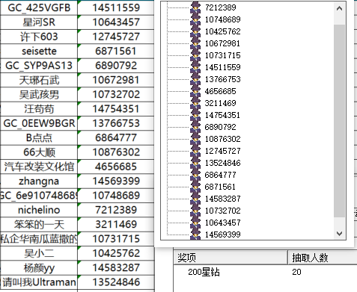Viewport: 357px width, 292px height.
Task: Click spreadsheet cell nichelino
Action: click(x=39, y=210)
